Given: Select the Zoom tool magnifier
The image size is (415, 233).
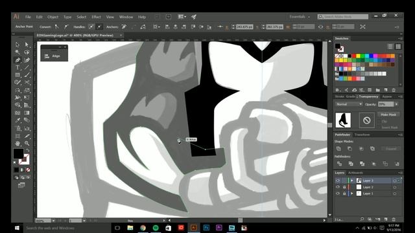Looking at the screenshot, I should (27, 144).
